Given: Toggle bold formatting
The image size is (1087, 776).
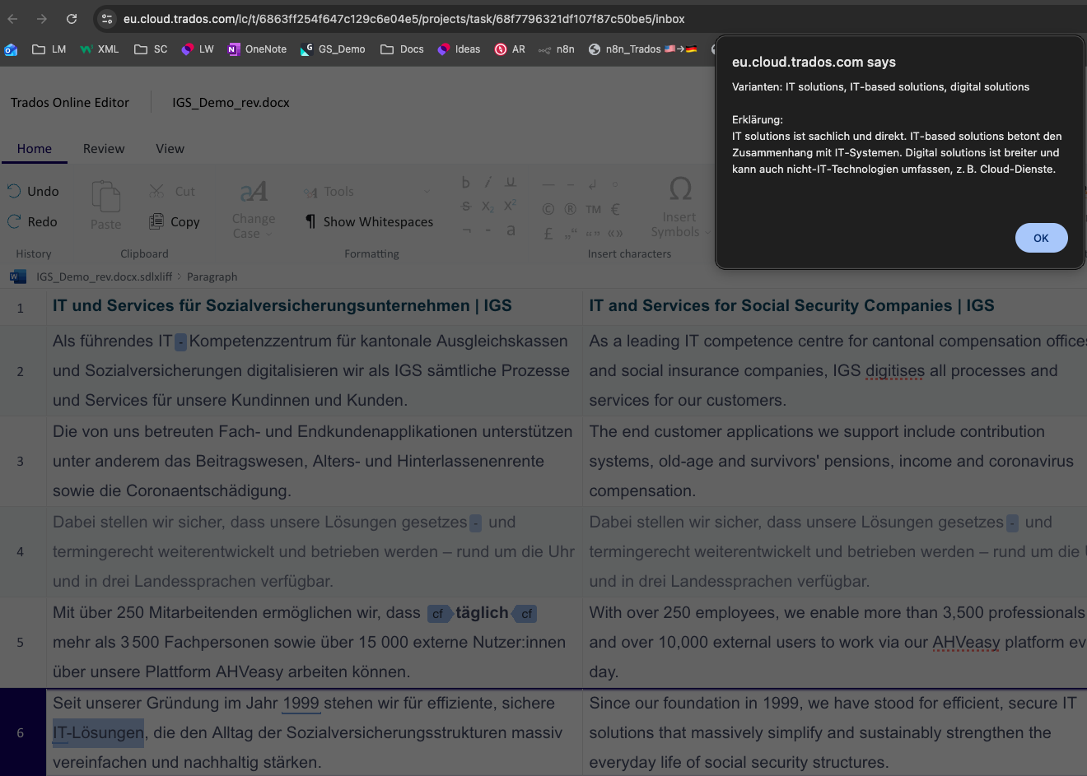Looking at the screenshot, I should pyautogui.click(x=465, y=182).
